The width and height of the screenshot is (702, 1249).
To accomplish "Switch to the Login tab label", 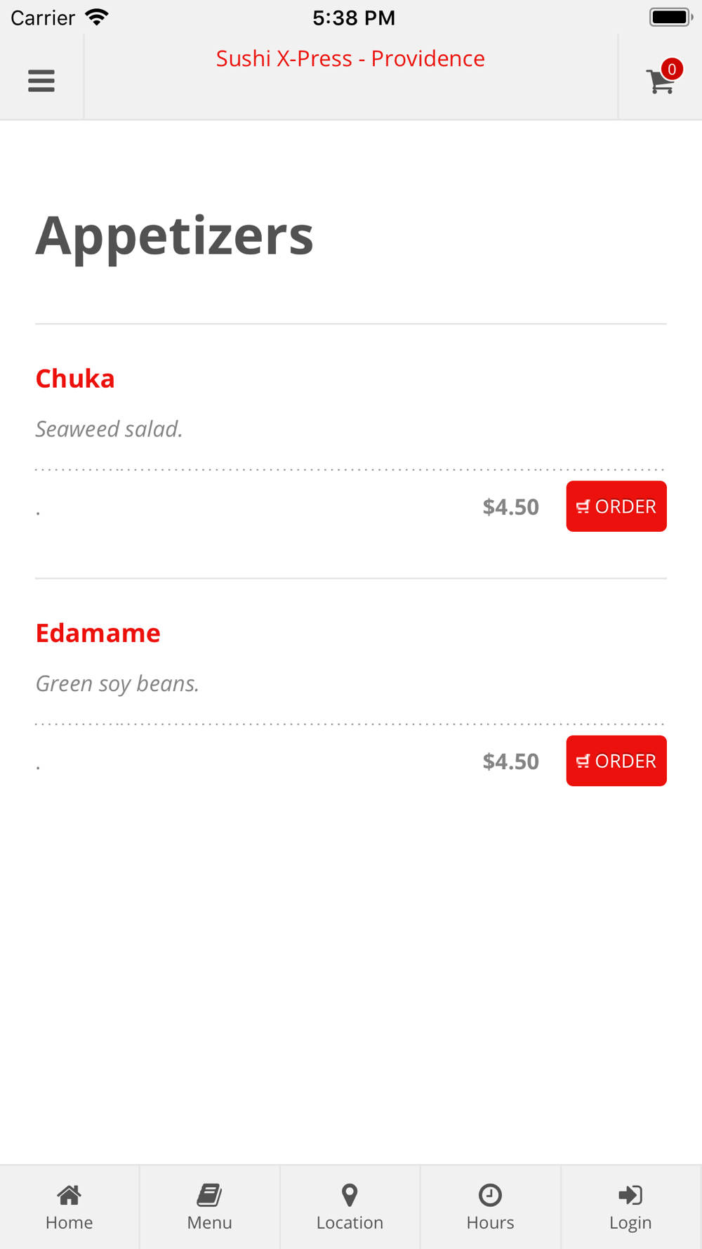I will 630,1223.
